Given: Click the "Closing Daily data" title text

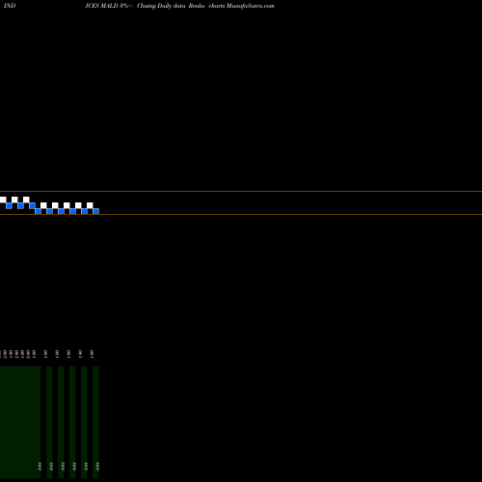Looking at the screenshot, I should pyautogui.click(x=161, y=6).
